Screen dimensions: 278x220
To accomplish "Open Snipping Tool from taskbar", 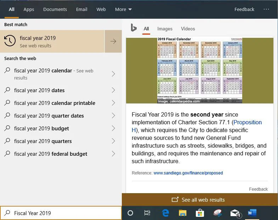I will (217, 213).
